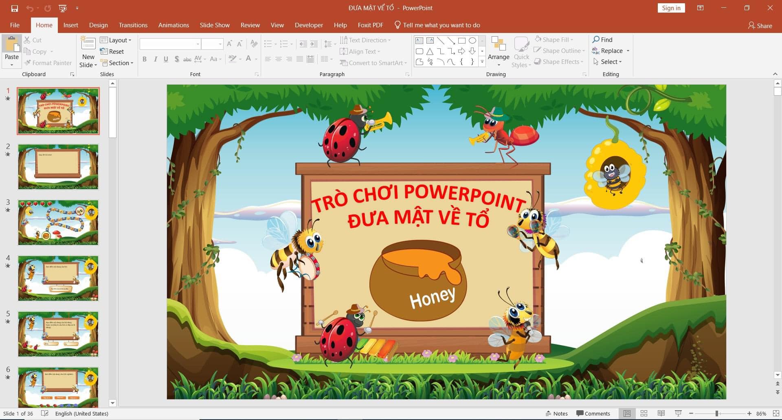Click the Paste clipboard icon
Viewport: 782px width, 420px height.
point(12,45)
